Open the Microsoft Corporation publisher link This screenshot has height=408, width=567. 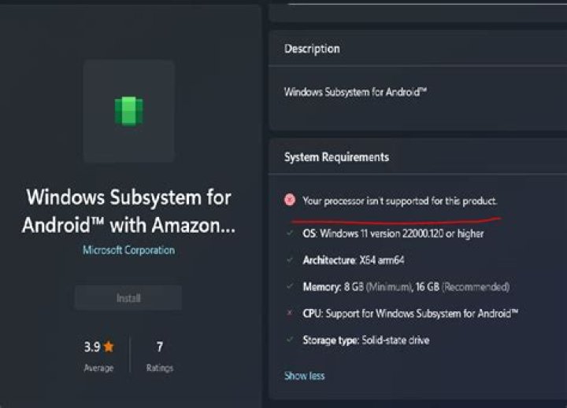click(128, 250)
